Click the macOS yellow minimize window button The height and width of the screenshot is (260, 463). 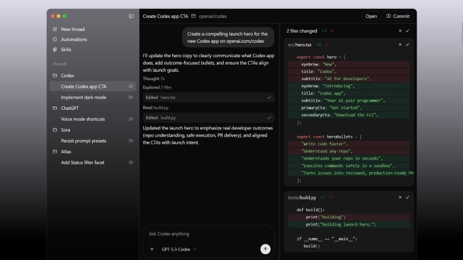(x=58, y=16)
